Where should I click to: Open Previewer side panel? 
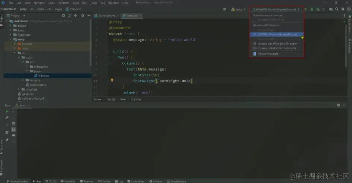(349, 46)
